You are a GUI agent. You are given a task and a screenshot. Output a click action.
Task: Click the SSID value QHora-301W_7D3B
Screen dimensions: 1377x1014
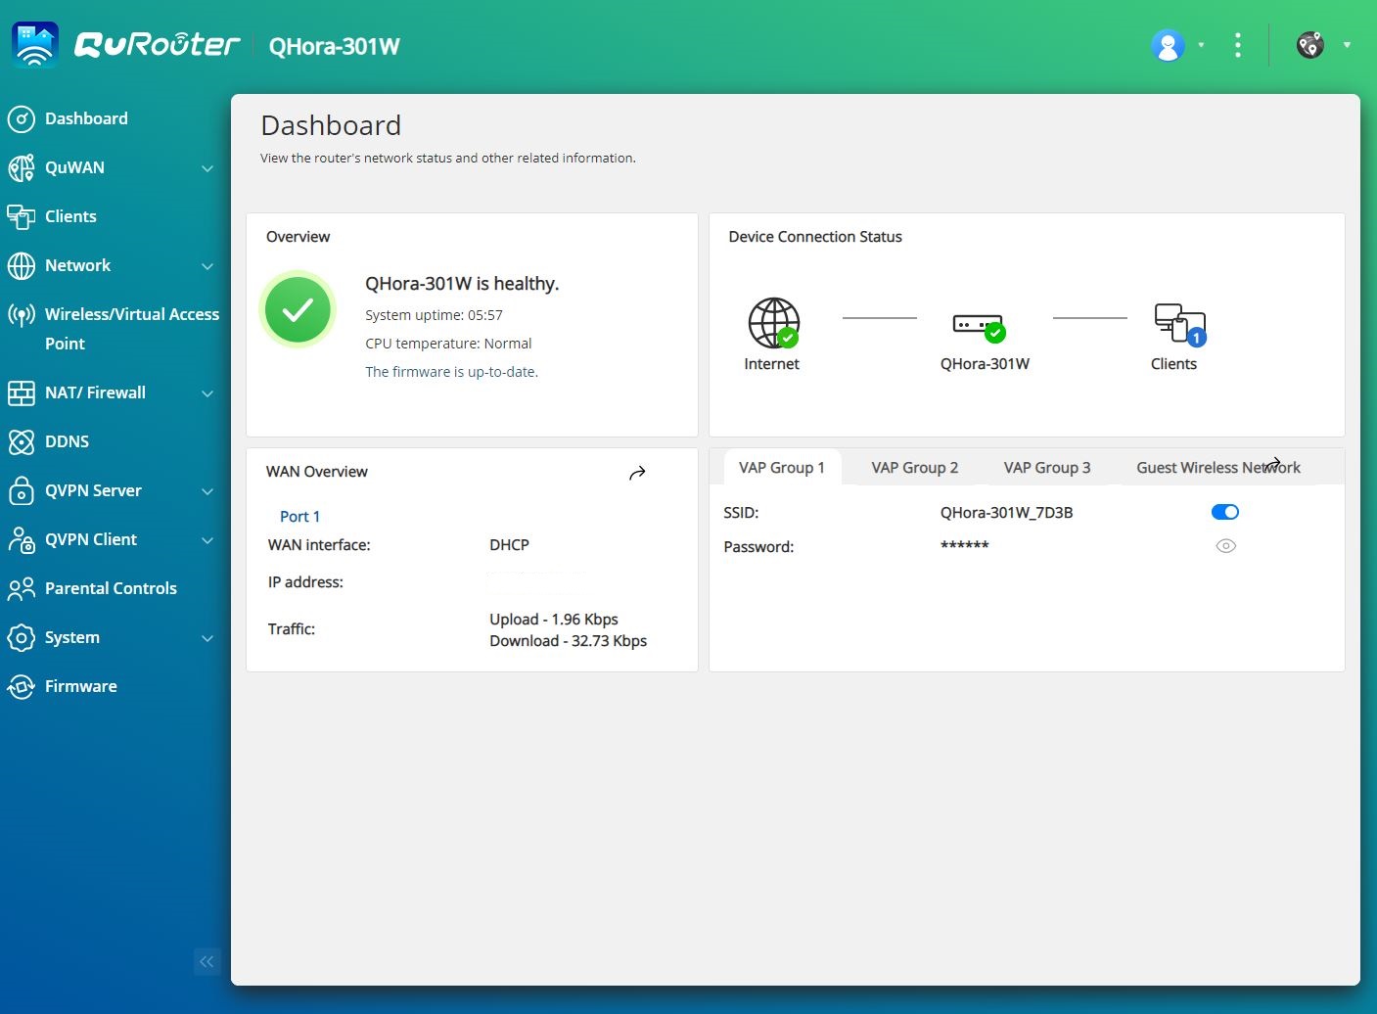pos(1006,513)
